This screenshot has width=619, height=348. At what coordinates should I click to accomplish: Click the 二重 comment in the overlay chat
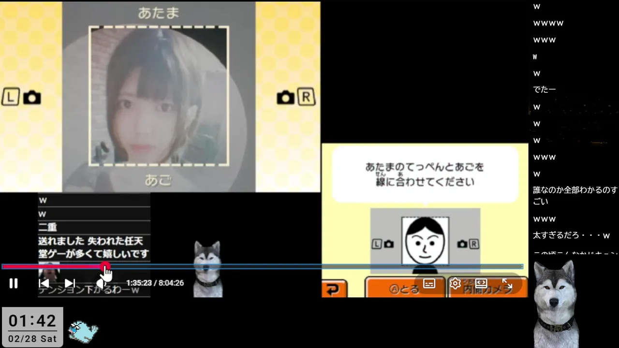click(48, 227)
